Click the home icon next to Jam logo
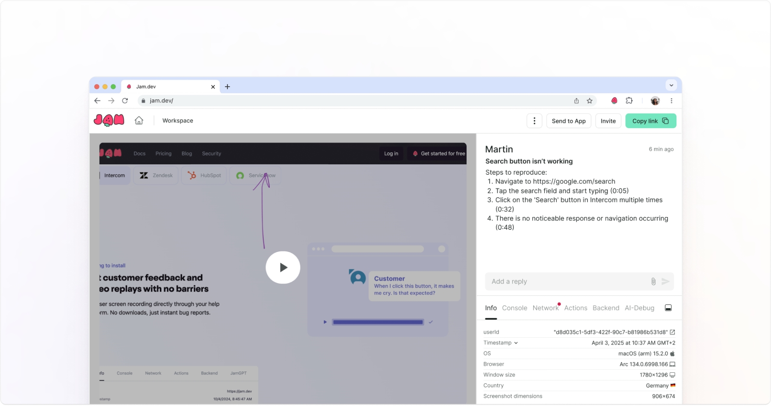The image size is (771, 406). (139, 121)
